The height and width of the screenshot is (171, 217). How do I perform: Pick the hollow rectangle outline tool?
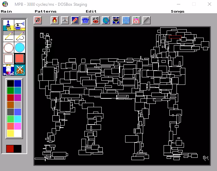tap(9, 59)
